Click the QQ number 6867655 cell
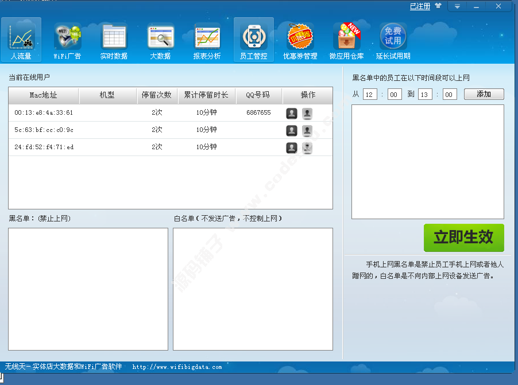 tap(258, 112)
